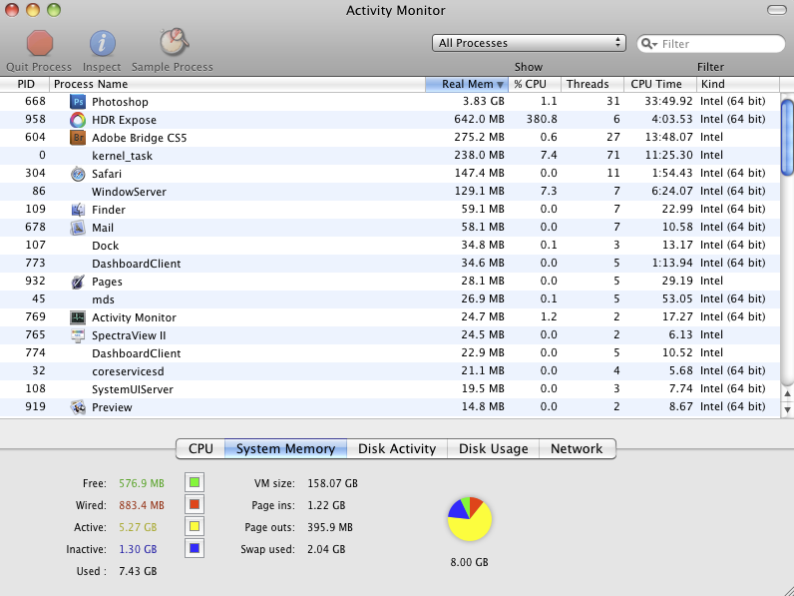The image size is (794, 596).
Task: Click the yellow Active memory color swatch
Action: 195,526
